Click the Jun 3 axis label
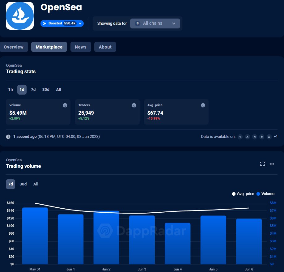284x272 pixels. [142, 269]
